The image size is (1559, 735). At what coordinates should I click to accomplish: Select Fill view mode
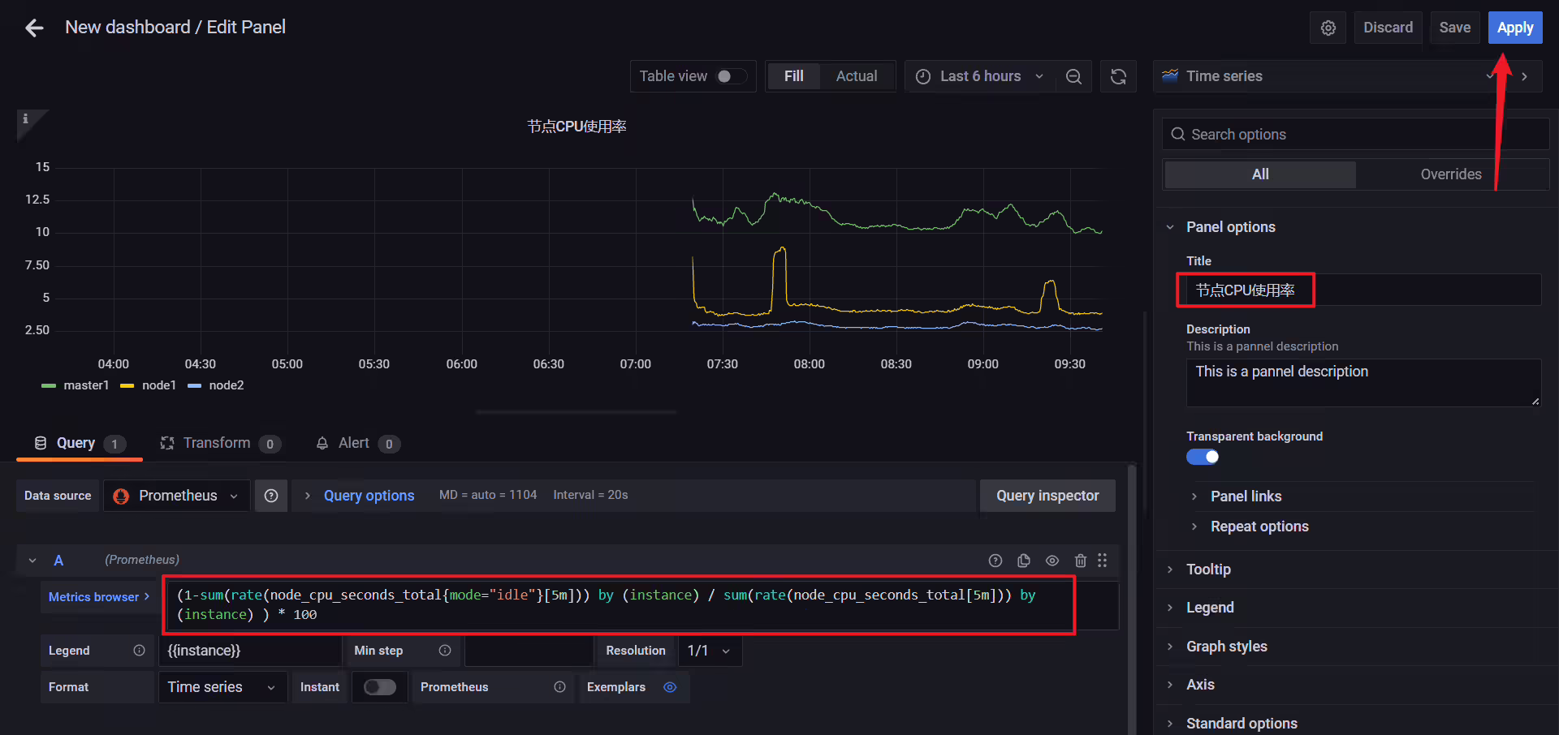click(794, 76)
